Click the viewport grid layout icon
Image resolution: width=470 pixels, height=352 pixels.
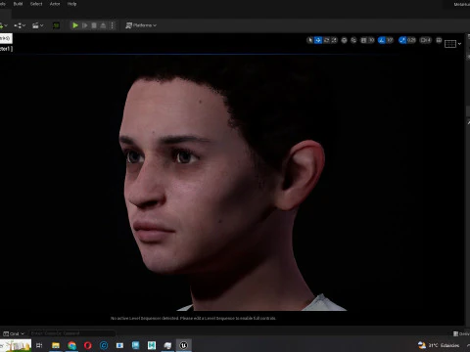coord(450,44)
